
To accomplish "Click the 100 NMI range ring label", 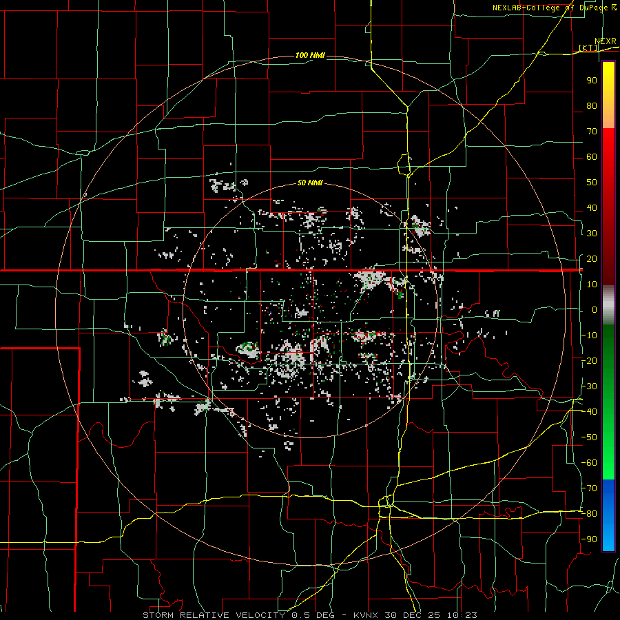I will click(310, 55).
